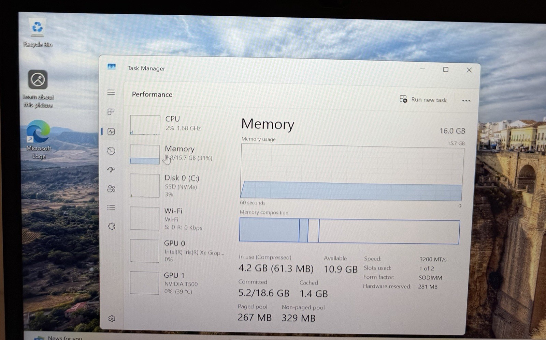Minimize the Task Manager window

(423, 69)
